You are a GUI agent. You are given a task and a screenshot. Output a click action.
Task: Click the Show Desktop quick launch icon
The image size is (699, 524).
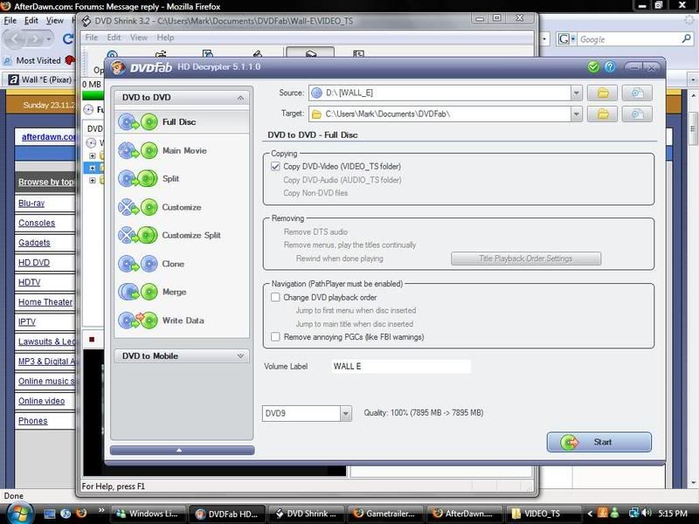point(50,514)
